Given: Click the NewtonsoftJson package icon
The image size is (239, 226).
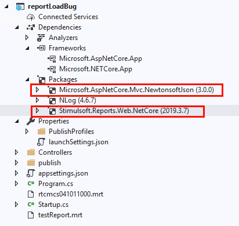Looking at the screenshot, I should click(x=52, y=90).
